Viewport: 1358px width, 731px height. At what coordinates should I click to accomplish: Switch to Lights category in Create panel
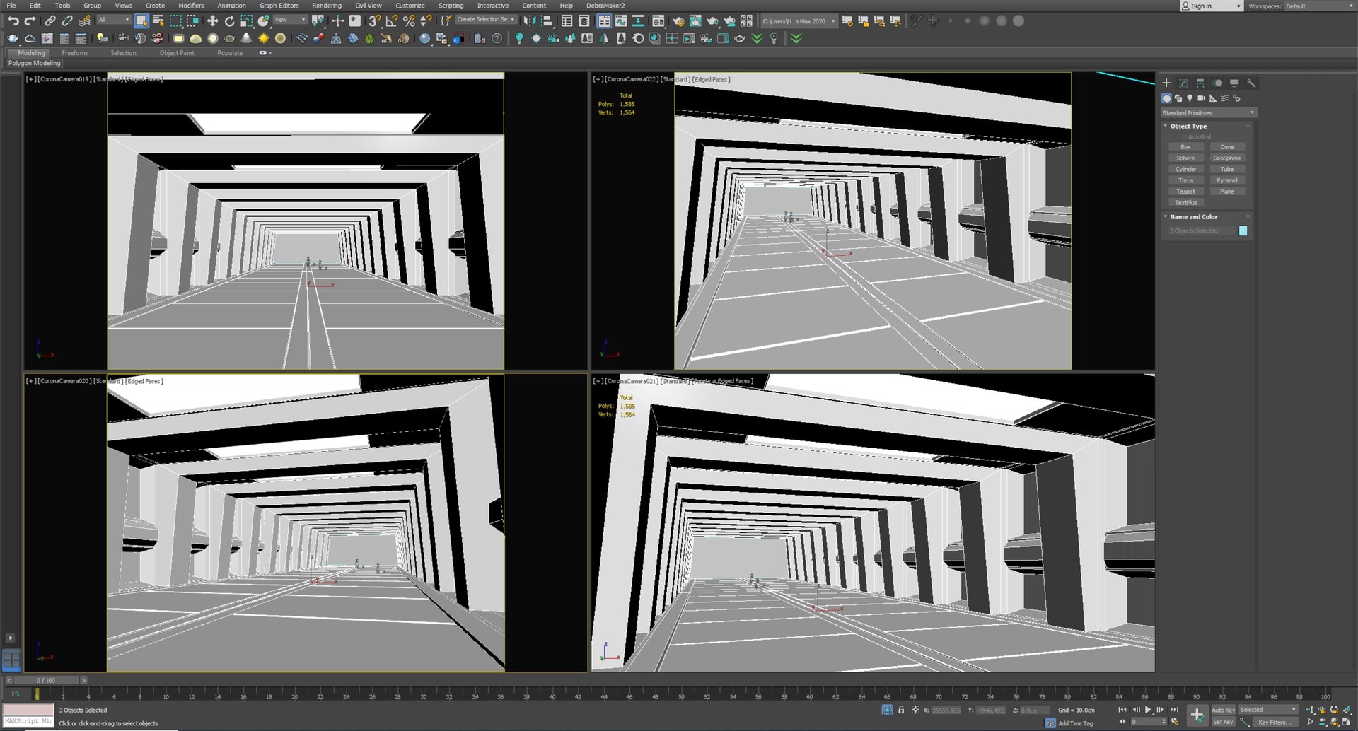(1190, 98)
